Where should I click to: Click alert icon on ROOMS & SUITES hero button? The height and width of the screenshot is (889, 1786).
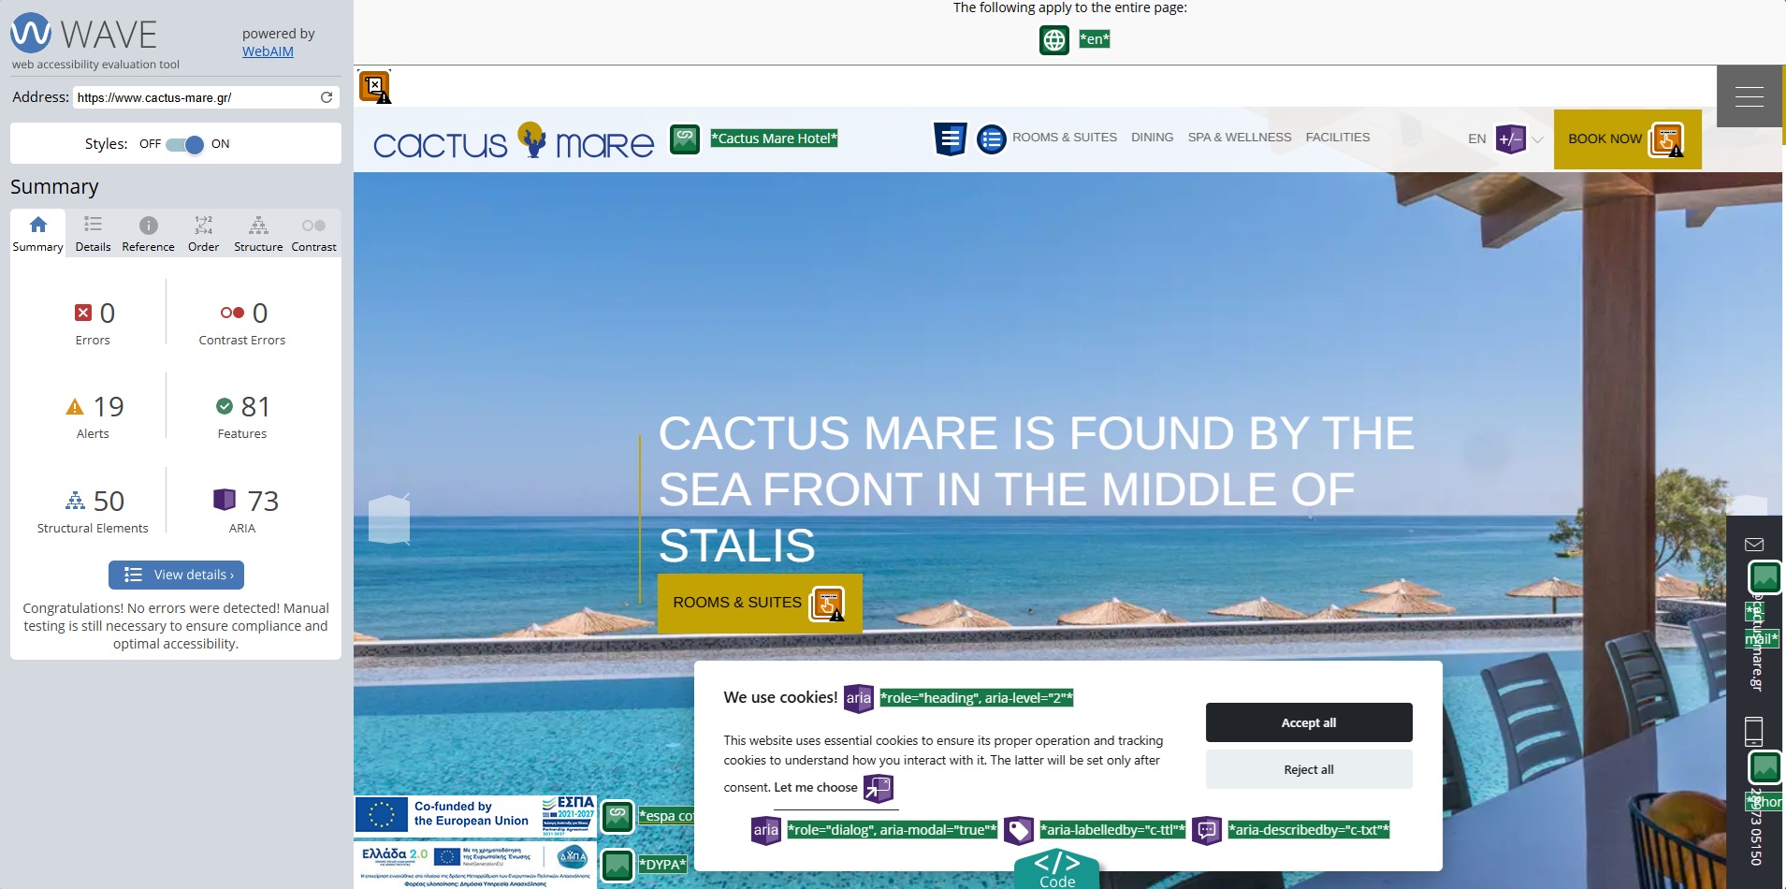827,604
